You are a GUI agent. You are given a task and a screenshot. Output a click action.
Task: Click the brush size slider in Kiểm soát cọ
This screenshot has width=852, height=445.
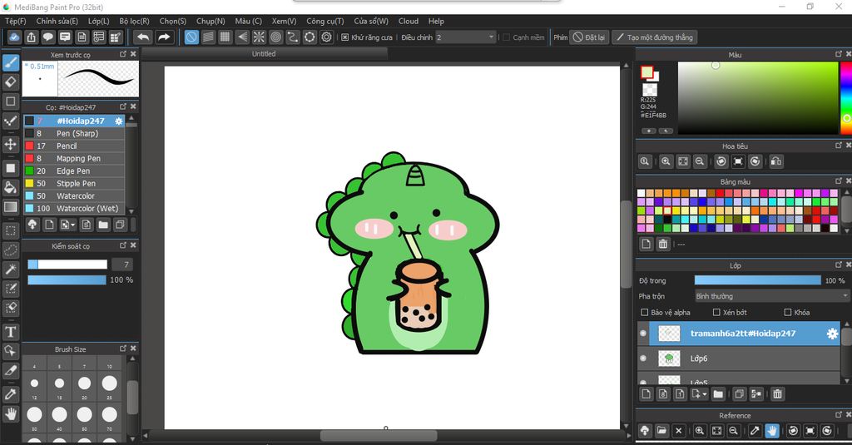(x=67, y=265)
